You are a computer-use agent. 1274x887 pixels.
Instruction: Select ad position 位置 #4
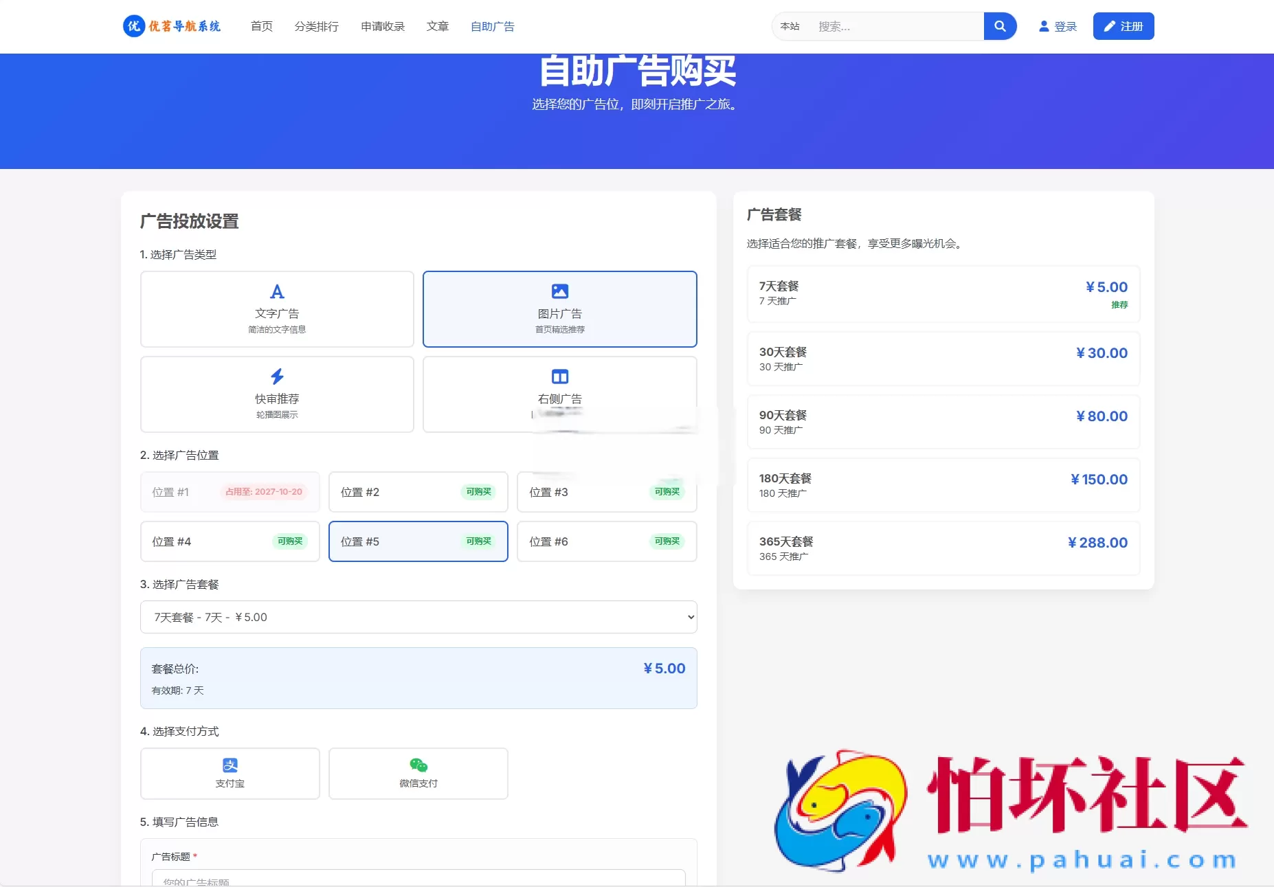click(x=230, y=541)
